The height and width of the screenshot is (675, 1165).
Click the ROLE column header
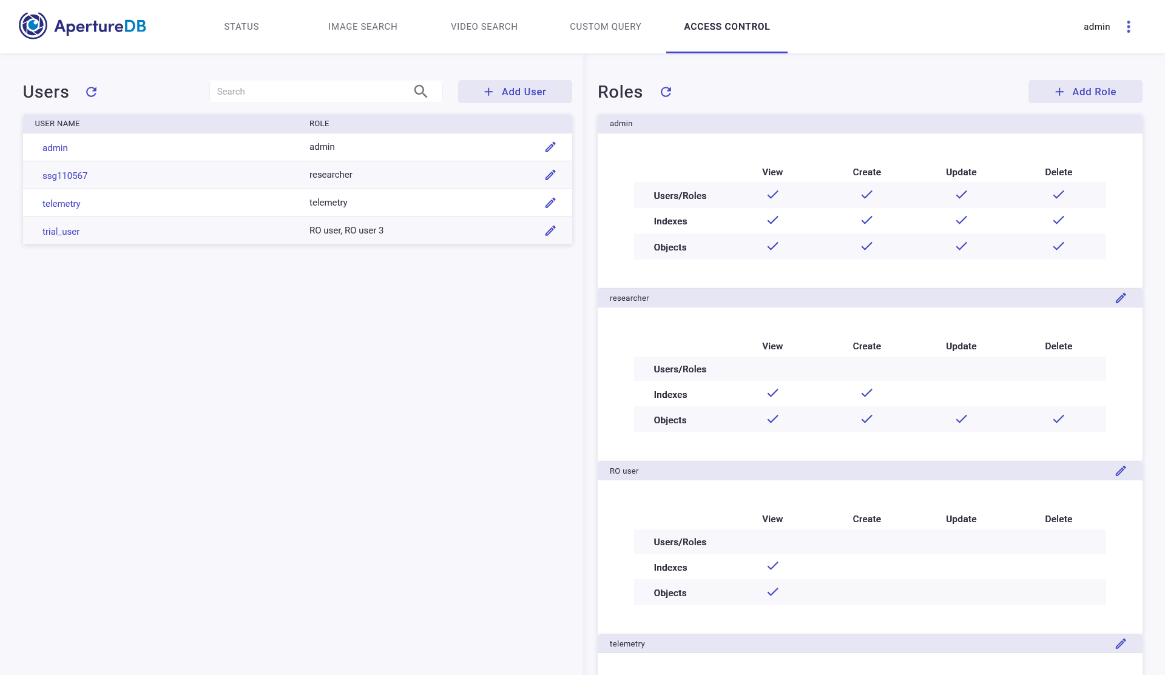point(319,124)
